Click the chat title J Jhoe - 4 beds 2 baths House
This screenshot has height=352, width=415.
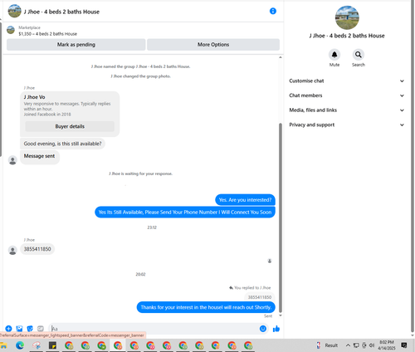pos(61,12)
